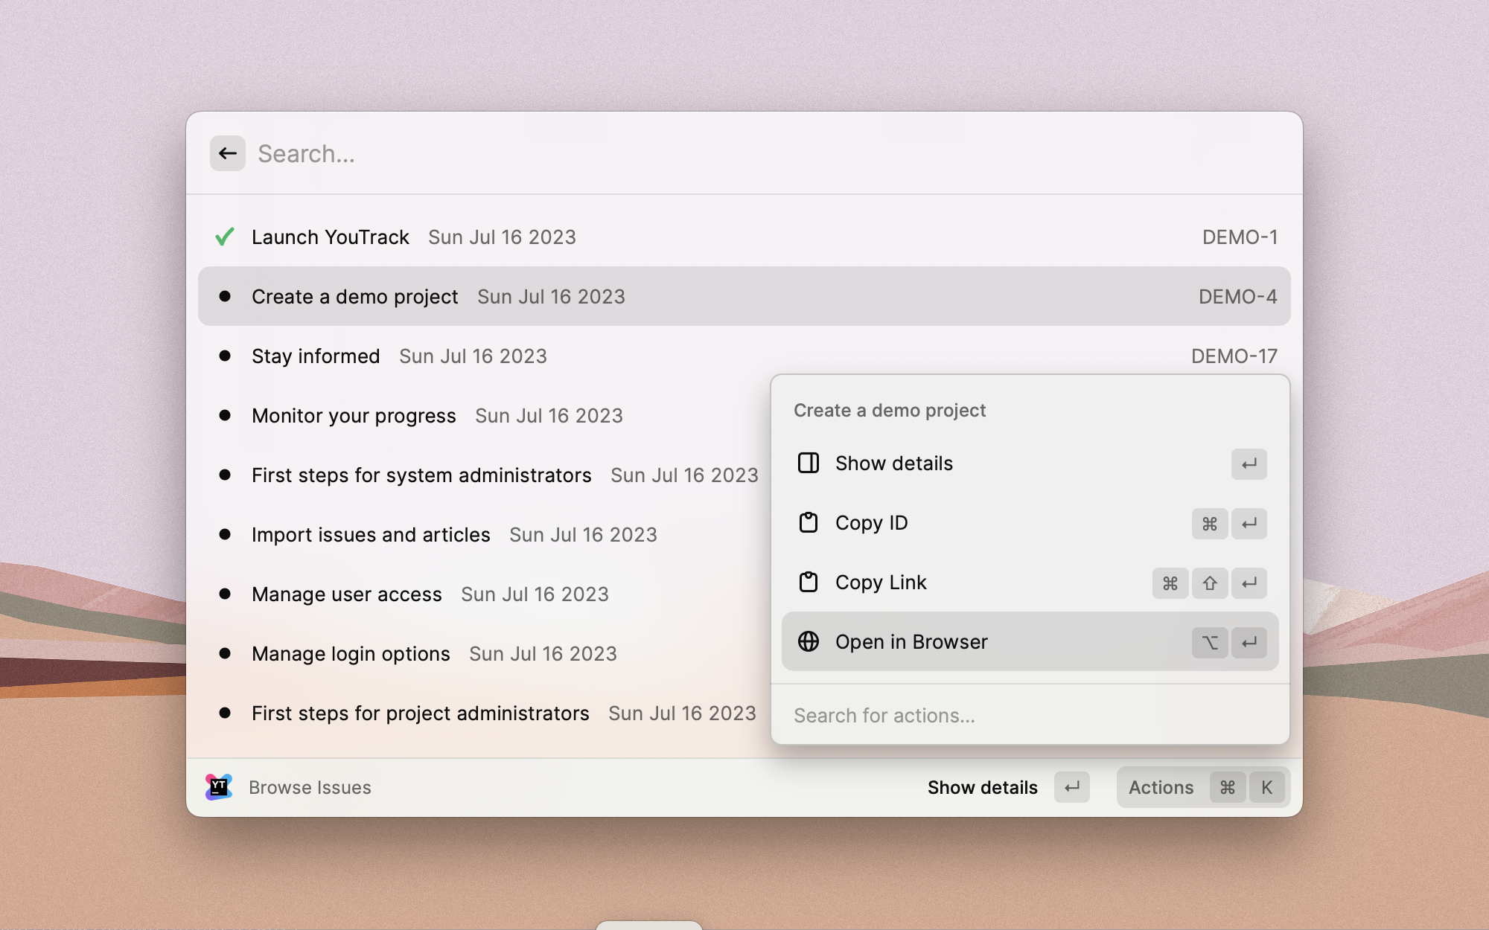Click the Create a demo project menu header
Viewport: 1489px width, 930px height.
click(x=890, y=410)
